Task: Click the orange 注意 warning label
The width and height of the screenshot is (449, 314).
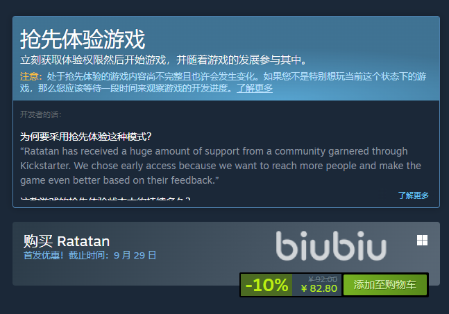Action: [31, 77]
